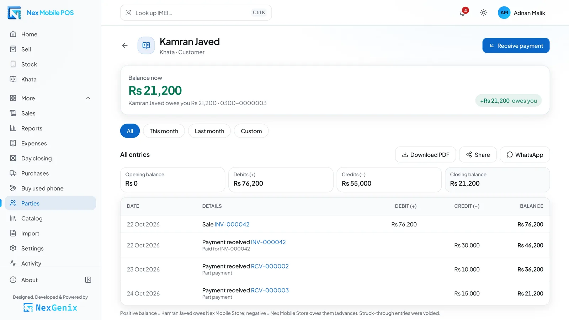
Task: Collapse the More section chevron
Action: click(88, 98)
